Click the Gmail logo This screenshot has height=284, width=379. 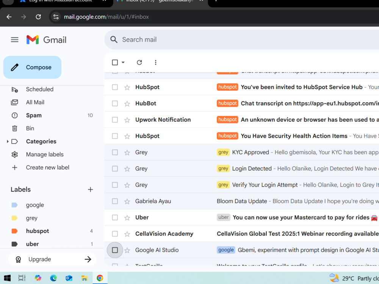[x=46, y=40]
